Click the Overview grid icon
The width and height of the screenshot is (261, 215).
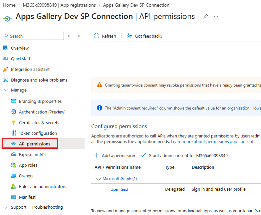click(x=5, y=48)
